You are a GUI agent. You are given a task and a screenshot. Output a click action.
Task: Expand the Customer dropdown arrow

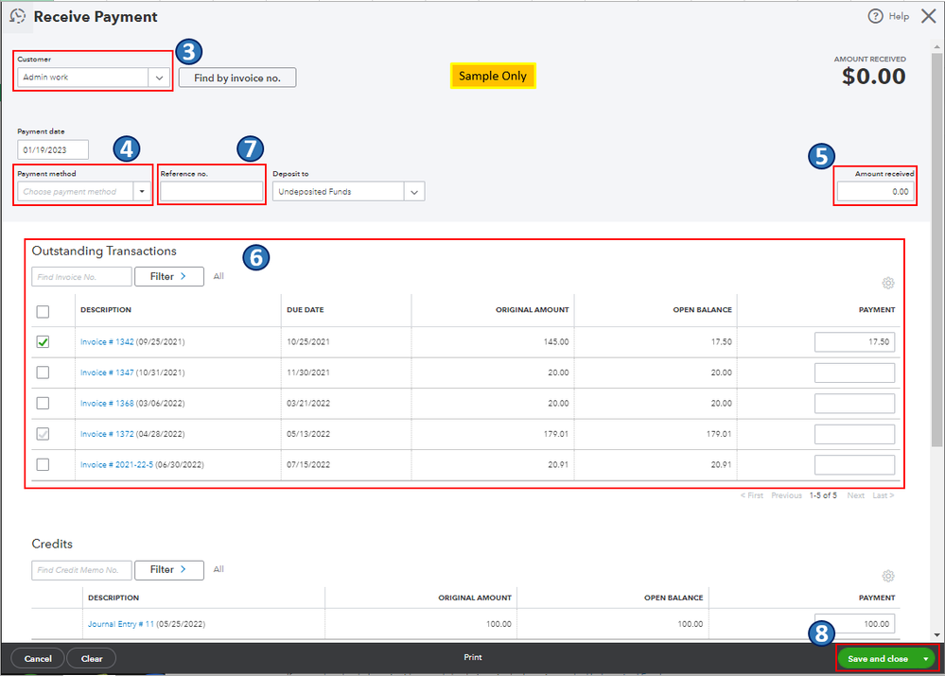pos(159,78)
